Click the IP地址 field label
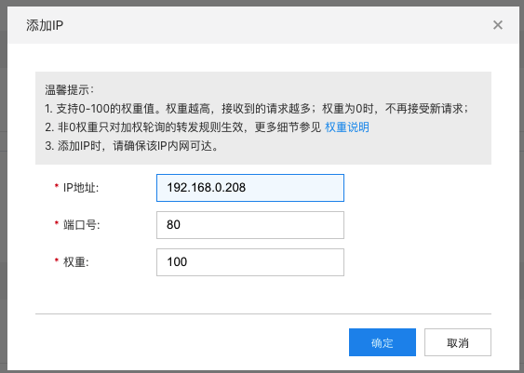This screenshot has height=373, width=524. point(81,188)
